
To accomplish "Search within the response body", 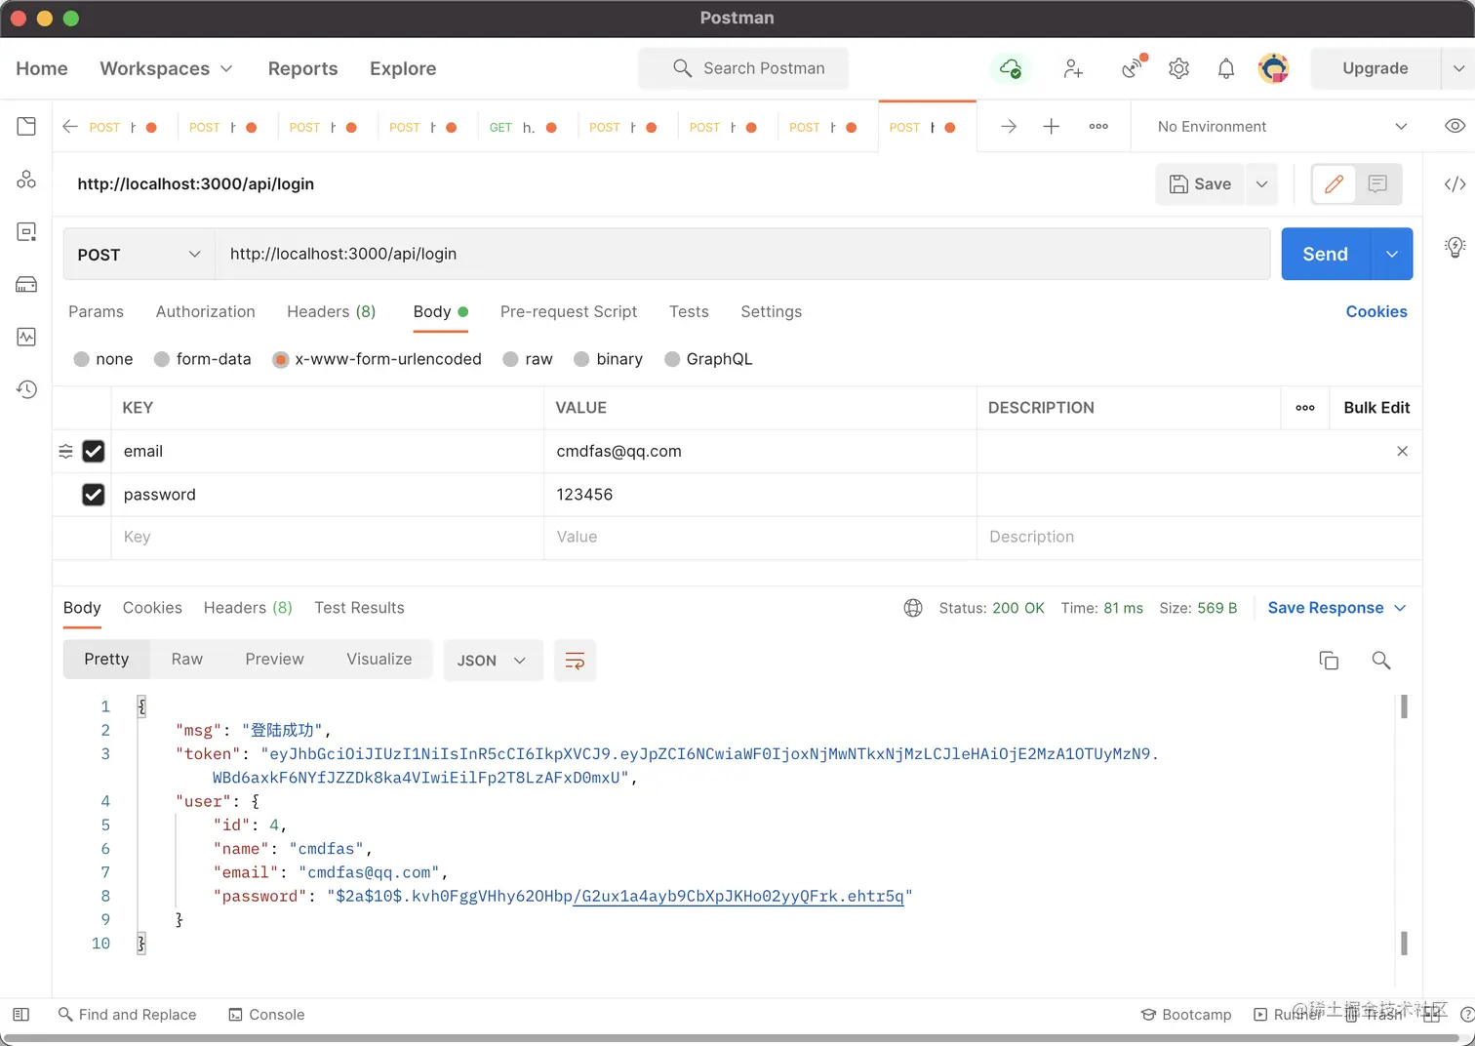I will (1380, 661).
